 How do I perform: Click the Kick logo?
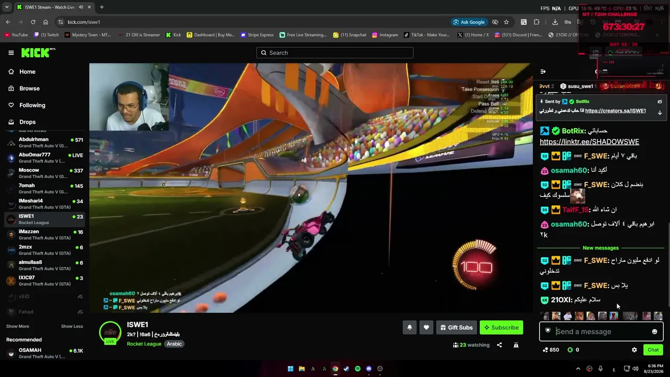click(x=38, y=52)
